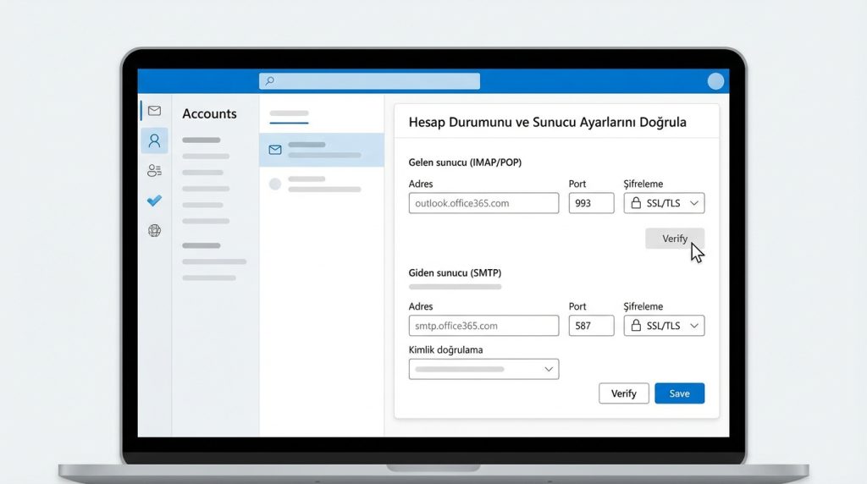Click the search magnifier icon
The image size is (867, 484).
[270, 81]
